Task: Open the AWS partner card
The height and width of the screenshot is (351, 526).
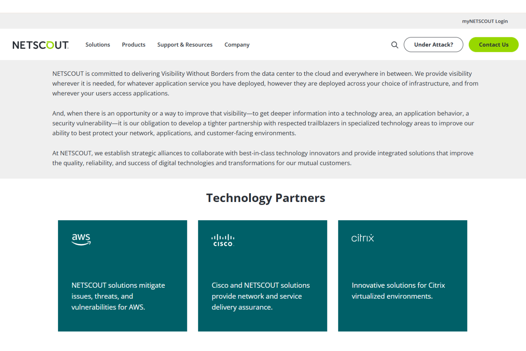Action: click(x=122, y=276)
